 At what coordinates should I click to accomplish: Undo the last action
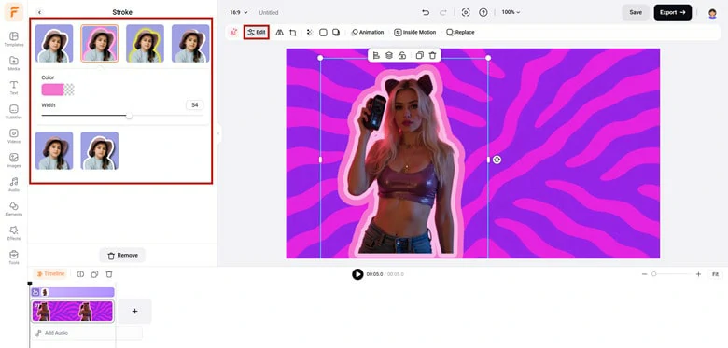point(426,12)
